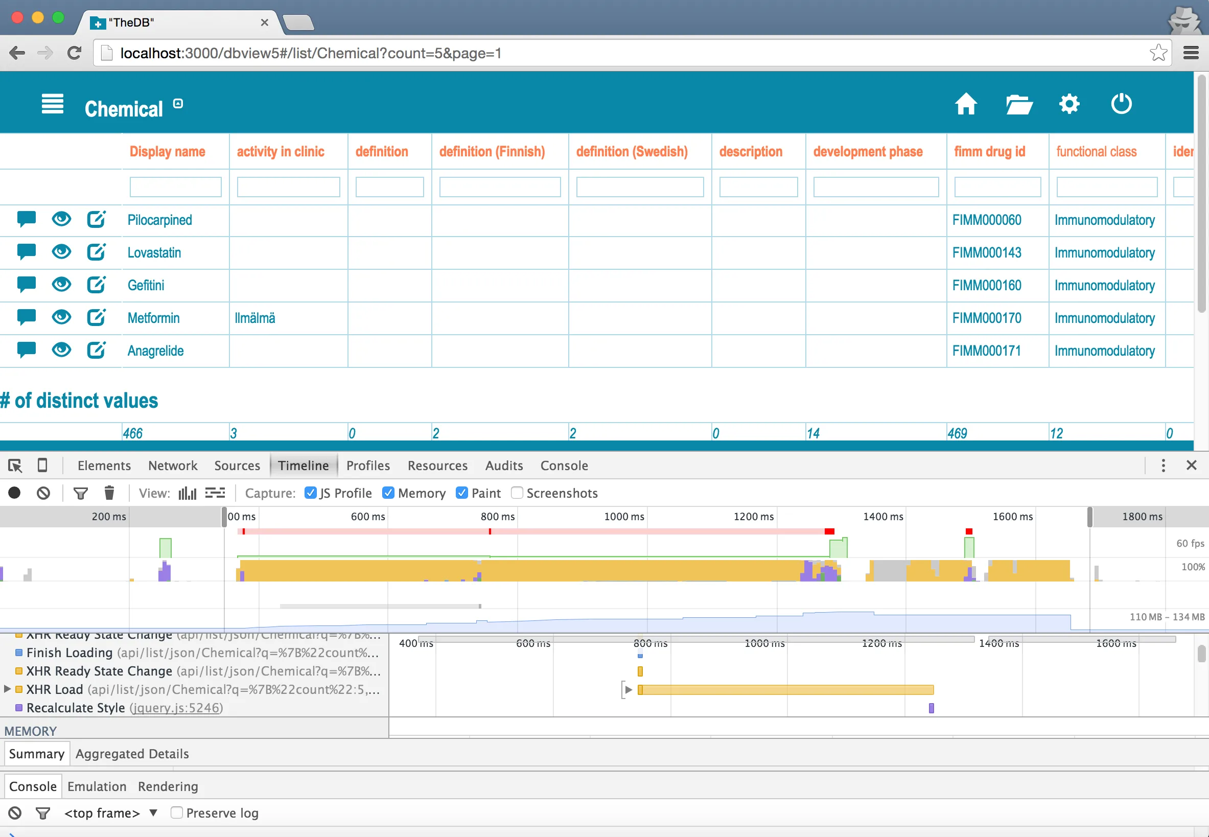Switch to the Network tab
Image resolution: width=1209 pixels, height=837 pixels.
click(x=173, y=465)
